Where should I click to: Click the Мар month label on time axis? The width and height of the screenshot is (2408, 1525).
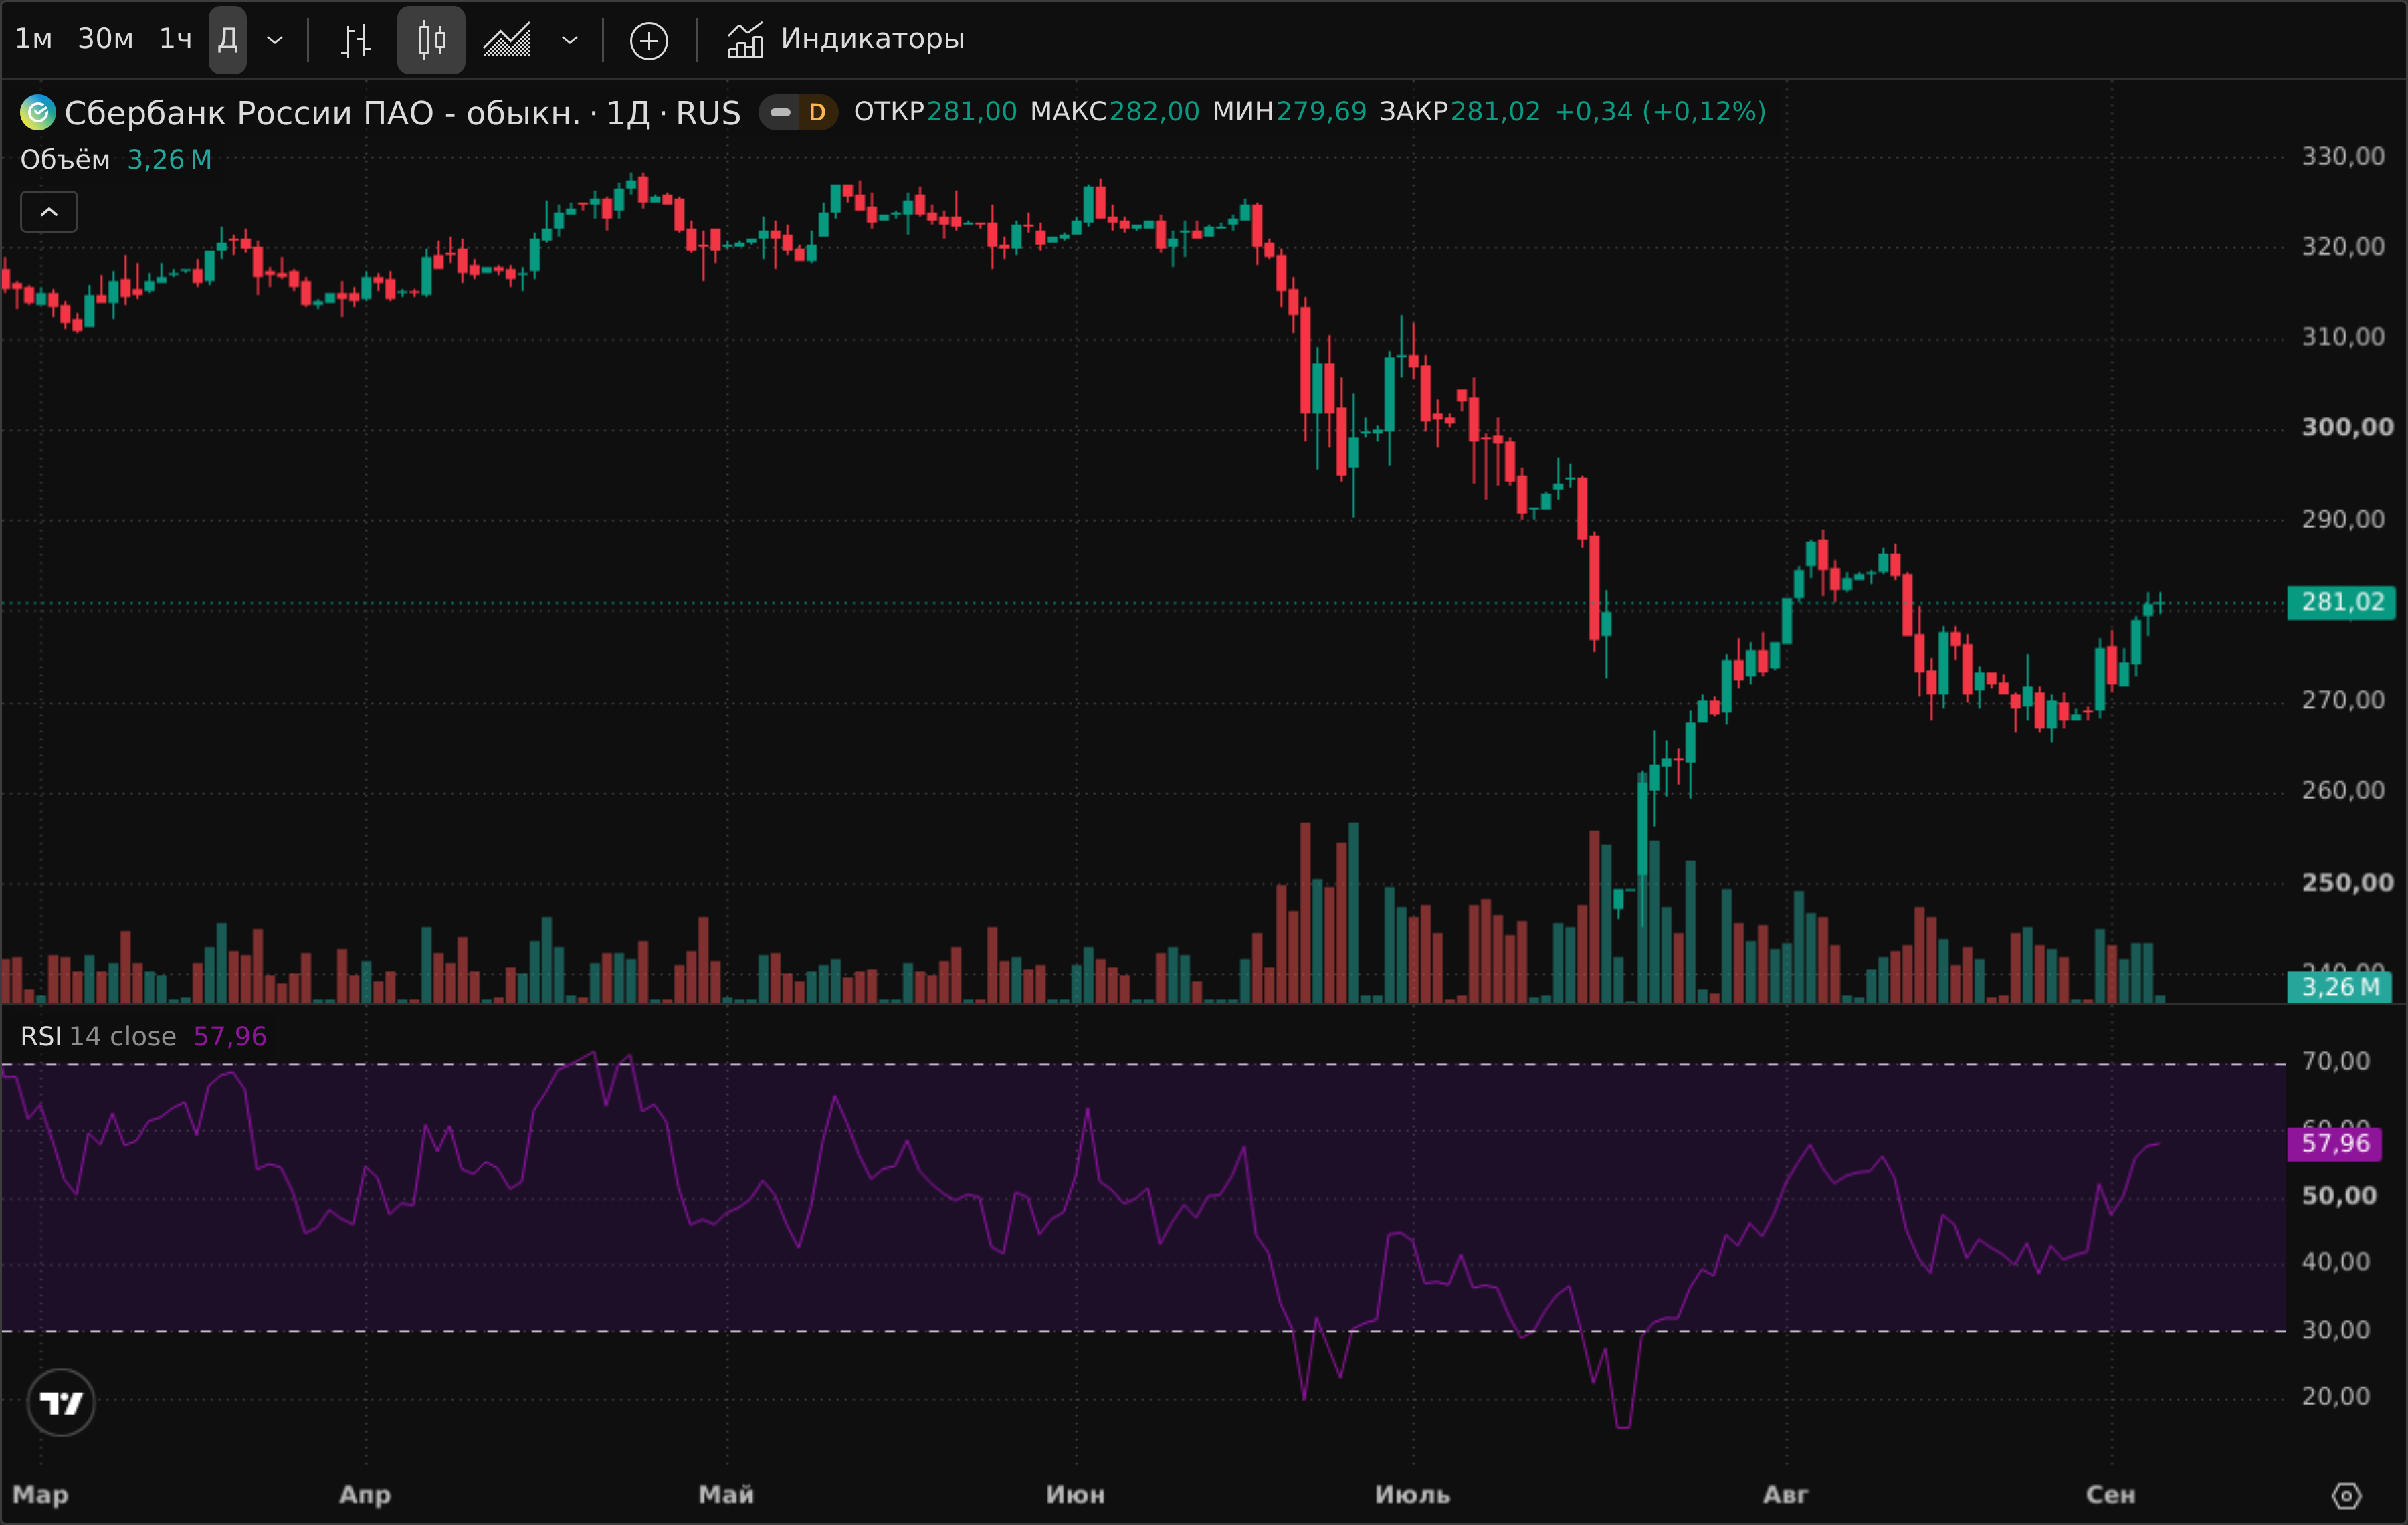pos(40,1495)
